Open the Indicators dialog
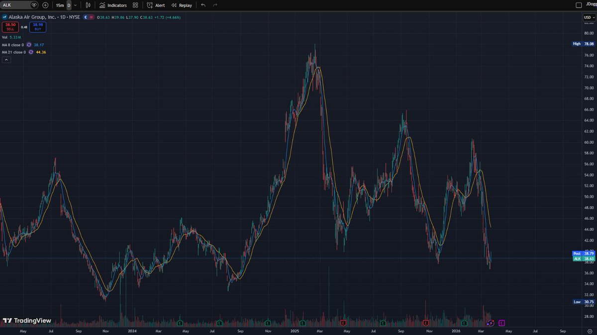 pyautogui.click(x=113, y=5)
